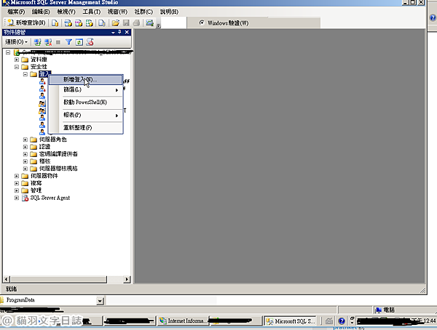Viewport: 437px width, 330px height.
Task: Click the Print icon in toolbar
Action: click(136, 23)
